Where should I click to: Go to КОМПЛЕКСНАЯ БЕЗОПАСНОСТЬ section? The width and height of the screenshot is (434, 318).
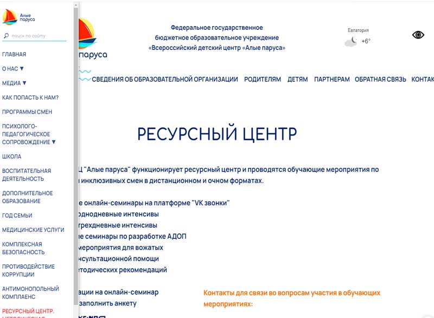click(x=23, y=248)
